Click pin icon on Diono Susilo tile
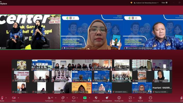This screenshot has height=103, width=183. click(x=127, y=48)
